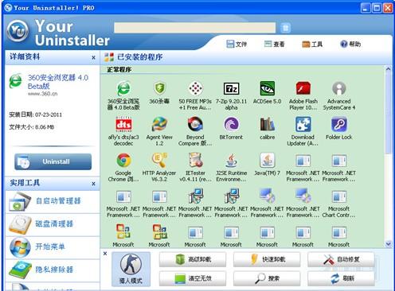This screenshot has height=291, width=395.
Task: Click the 文件大小: 8.06 MB text
Action: coord(32,127)
